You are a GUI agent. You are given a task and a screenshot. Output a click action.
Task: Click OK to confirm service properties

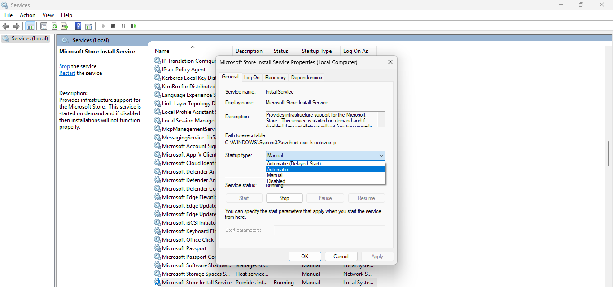[x=305, y=257]
